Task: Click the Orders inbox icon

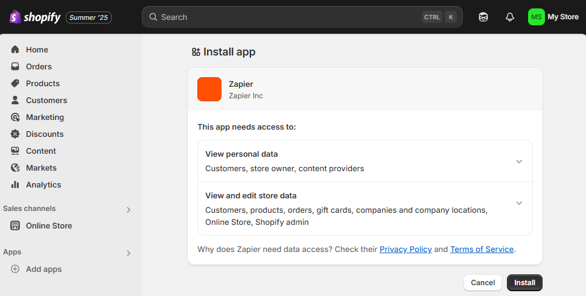Action: (15, 66)
